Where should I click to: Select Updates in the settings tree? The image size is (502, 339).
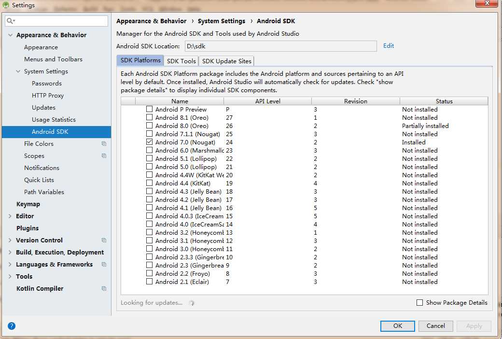[x=43, y=108]
